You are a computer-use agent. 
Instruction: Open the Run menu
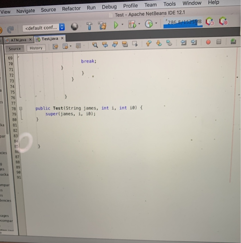(x=91, y=8)
